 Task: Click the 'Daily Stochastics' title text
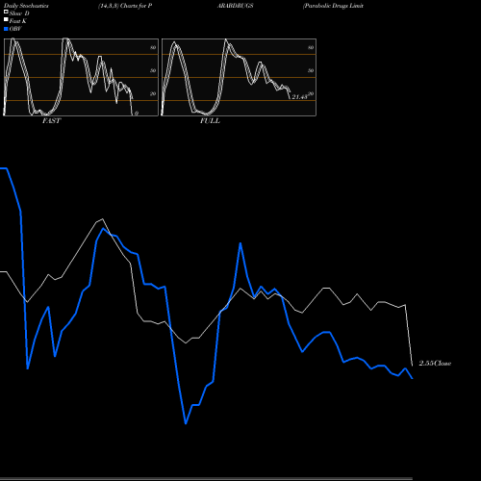(x=26, y=6)
